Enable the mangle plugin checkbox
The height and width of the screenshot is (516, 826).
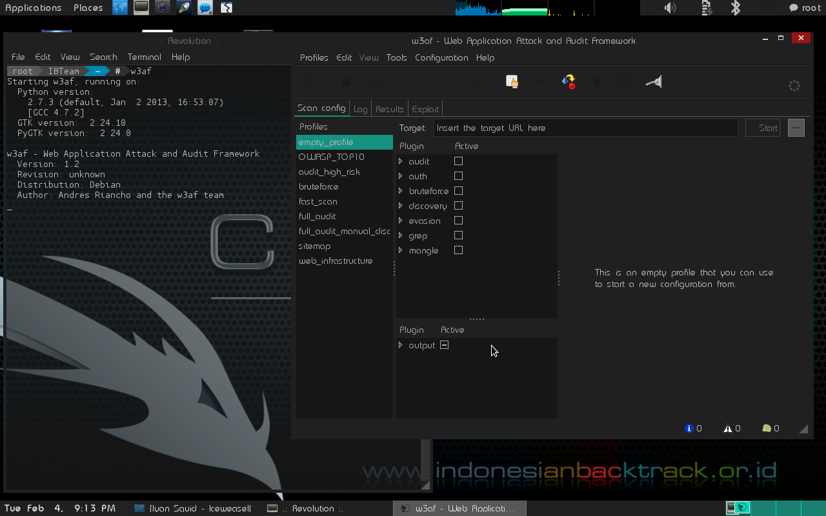pyautogui.click(x=458, y=250)
